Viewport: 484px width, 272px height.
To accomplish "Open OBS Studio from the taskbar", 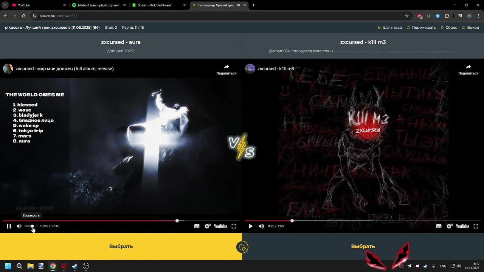I will click(x=86, y=266).
